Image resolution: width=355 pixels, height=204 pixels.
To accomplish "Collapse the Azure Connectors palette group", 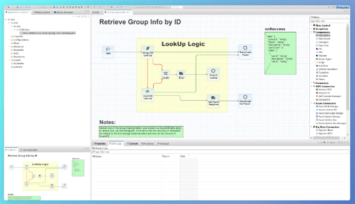I will click(x=312, y=103).
